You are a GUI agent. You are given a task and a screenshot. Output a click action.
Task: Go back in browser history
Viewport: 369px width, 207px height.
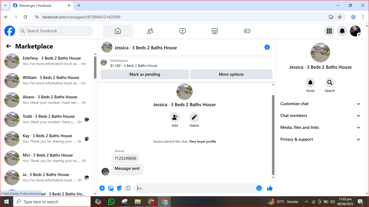click(6, 17)
